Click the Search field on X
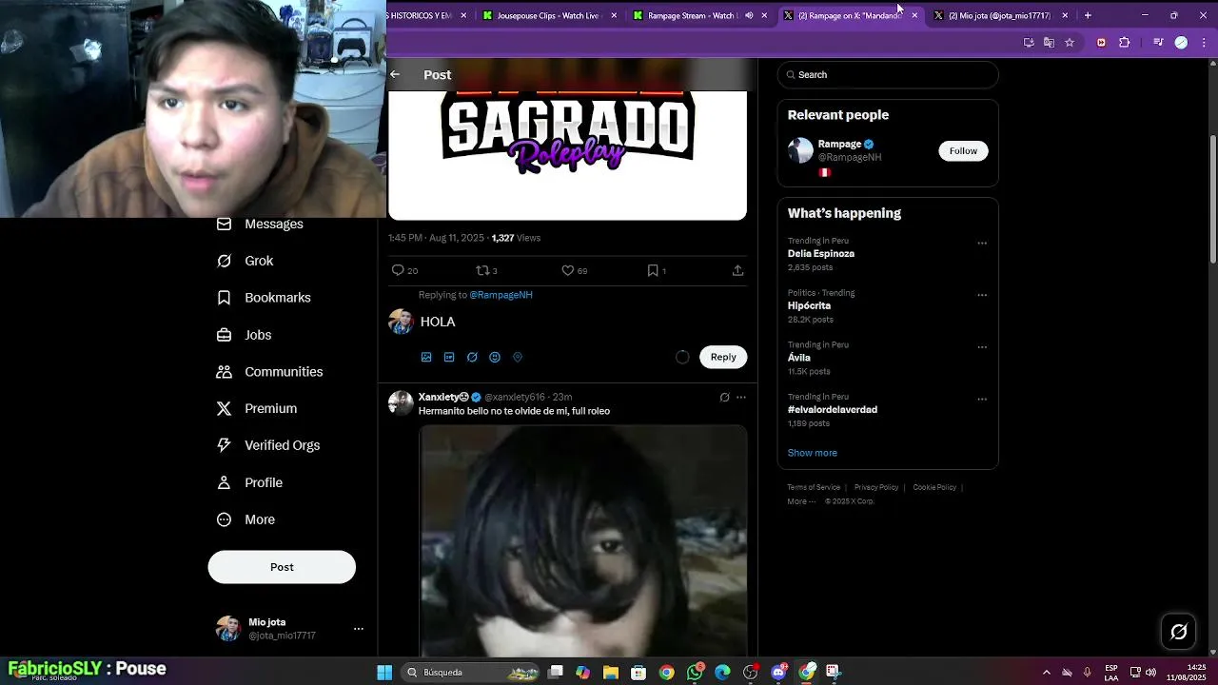 (x=888, y=74)
